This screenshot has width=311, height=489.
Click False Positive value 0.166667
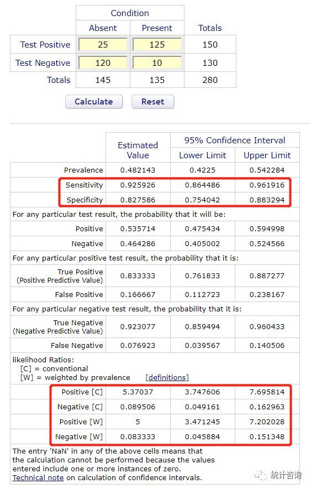(x=138, y=295)
